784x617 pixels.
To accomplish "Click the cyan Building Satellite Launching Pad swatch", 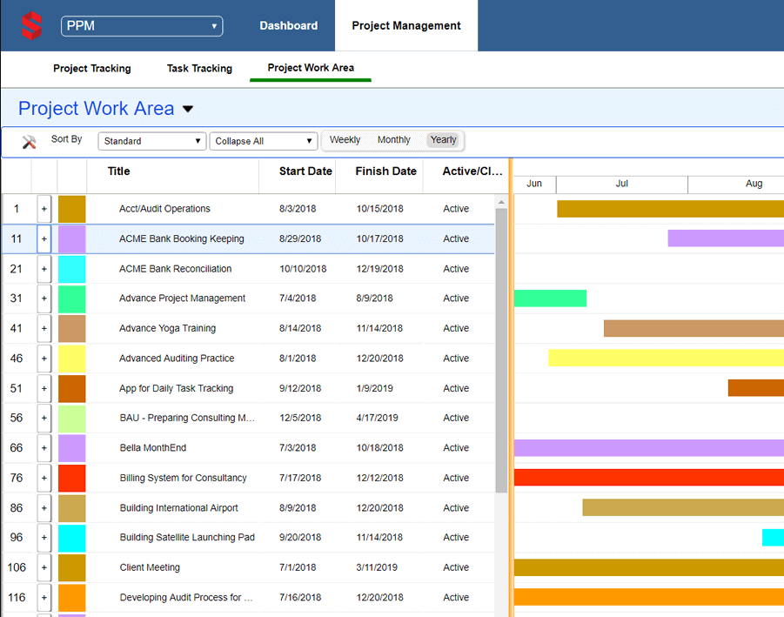I will point(71,538).
